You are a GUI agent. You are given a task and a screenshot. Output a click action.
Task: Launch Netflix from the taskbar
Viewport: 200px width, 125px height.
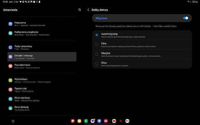click(x=121, y=121)
